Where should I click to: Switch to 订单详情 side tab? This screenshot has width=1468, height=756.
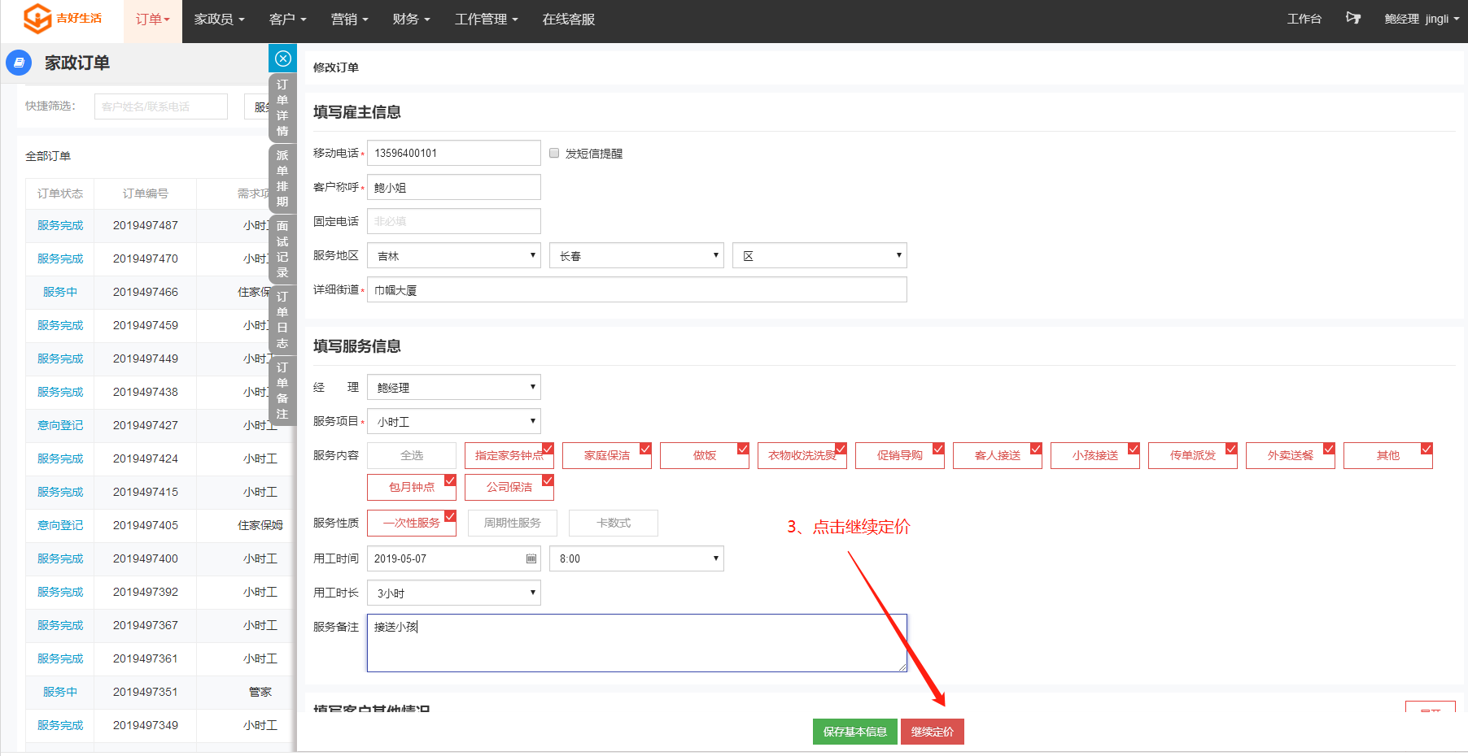(x=282, y=107)
